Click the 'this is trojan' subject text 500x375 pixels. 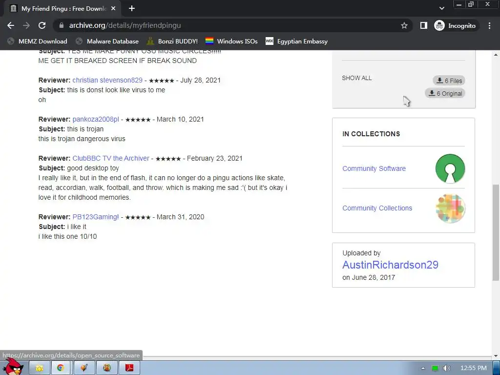pyautogui.click(x=85, y=129)
